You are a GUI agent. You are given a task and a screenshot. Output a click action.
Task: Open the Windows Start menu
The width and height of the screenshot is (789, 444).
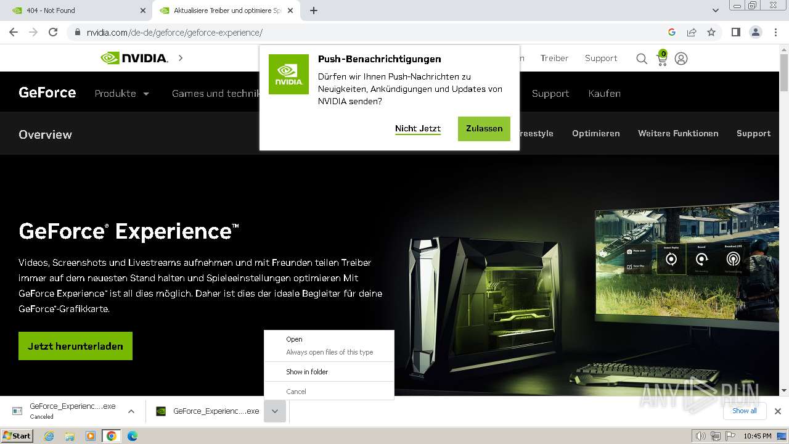(x=17, y=436)
